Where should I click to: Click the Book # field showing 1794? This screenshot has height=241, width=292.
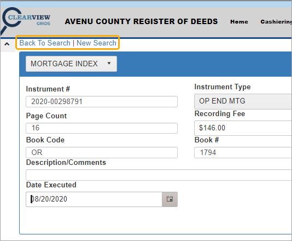pos(243,153)
